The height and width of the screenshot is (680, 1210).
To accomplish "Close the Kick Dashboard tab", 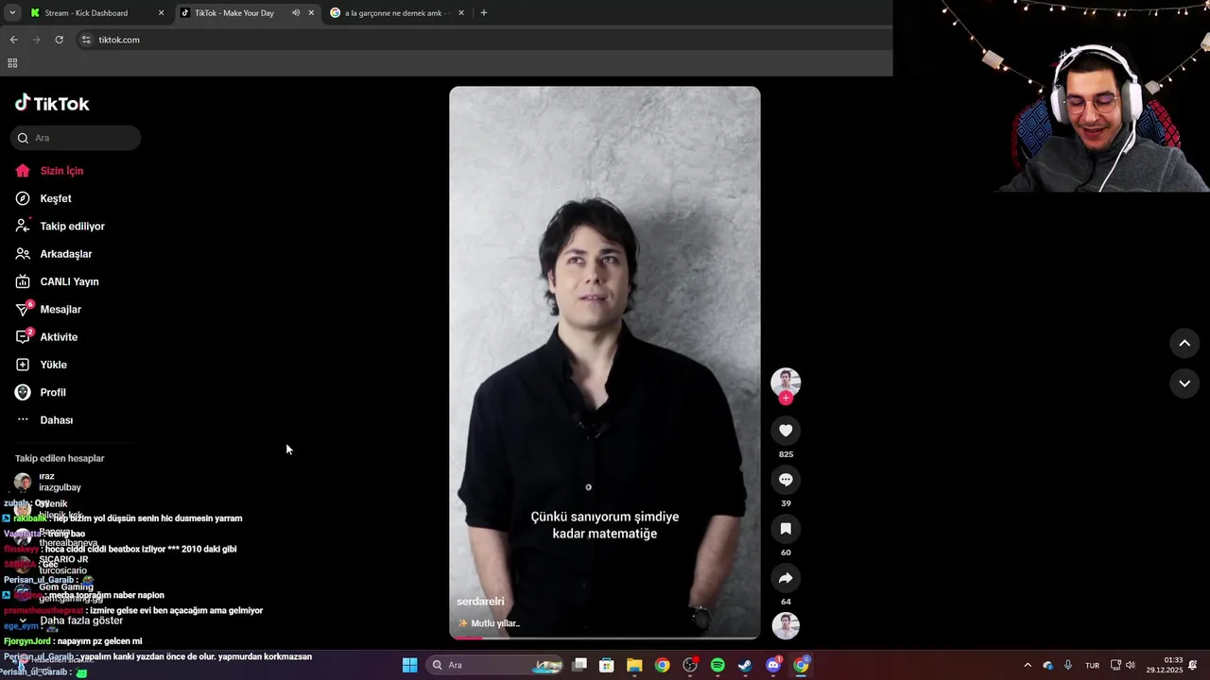I will [x=161, y=13].
